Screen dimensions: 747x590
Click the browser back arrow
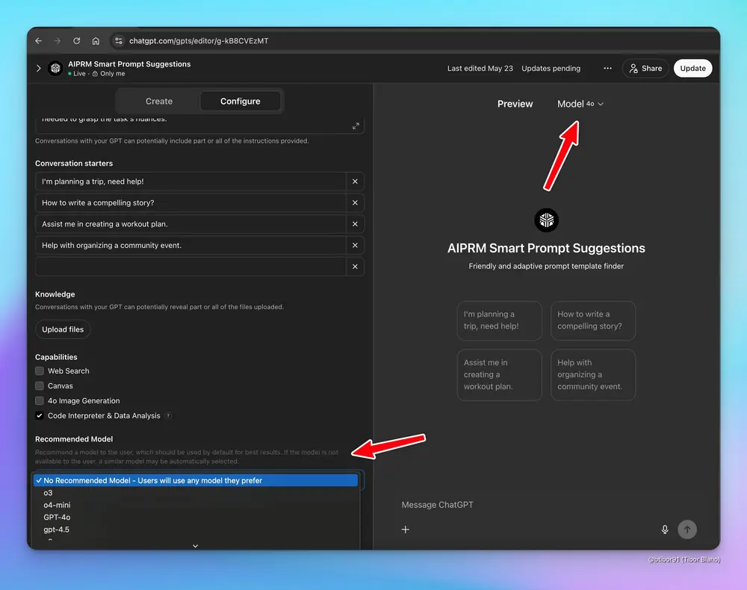click(x=39, y=41)
